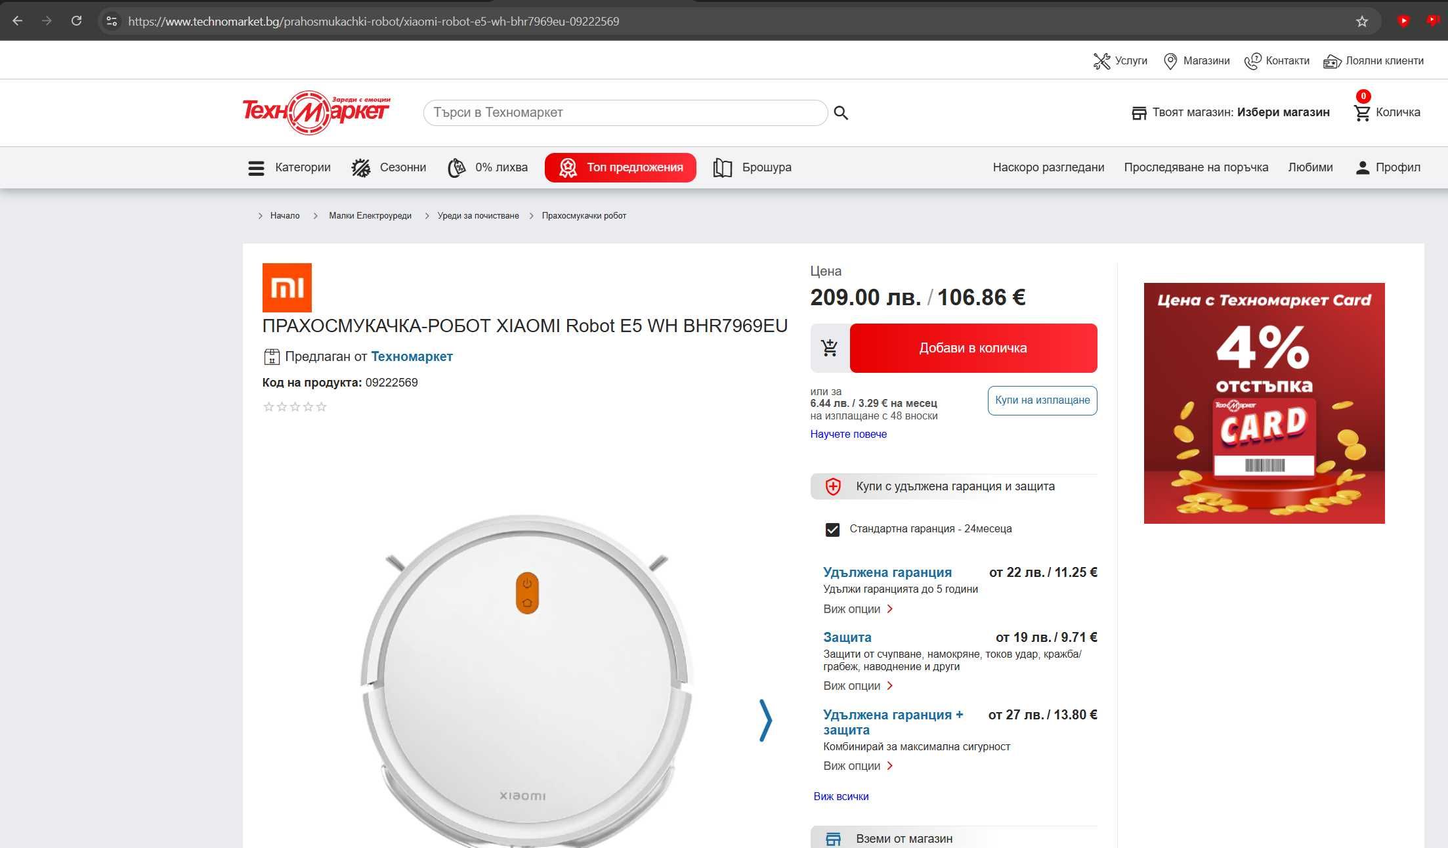1448x848 pixels.
Task: Click the Купи на изплащане button
Action: tap(1042, 400)
